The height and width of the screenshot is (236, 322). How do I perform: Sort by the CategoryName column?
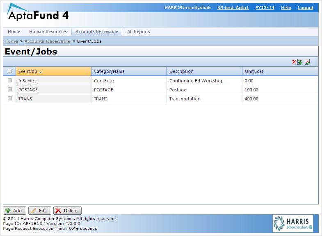pyautogui.click(x=109, y=71)
